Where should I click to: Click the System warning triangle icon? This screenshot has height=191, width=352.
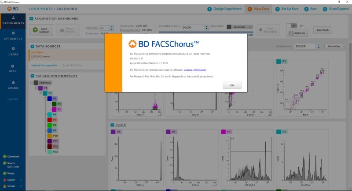[4, 180]
